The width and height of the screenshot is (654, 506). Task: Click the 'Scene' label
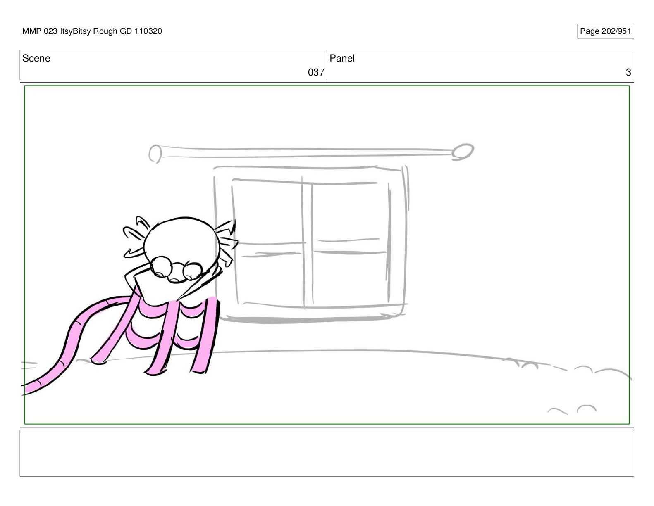point(36,58)
